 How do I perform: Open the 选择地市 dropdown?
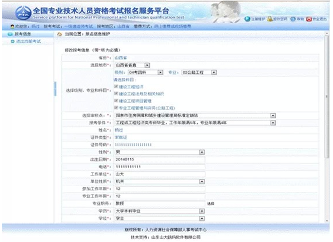coord(133,65)
